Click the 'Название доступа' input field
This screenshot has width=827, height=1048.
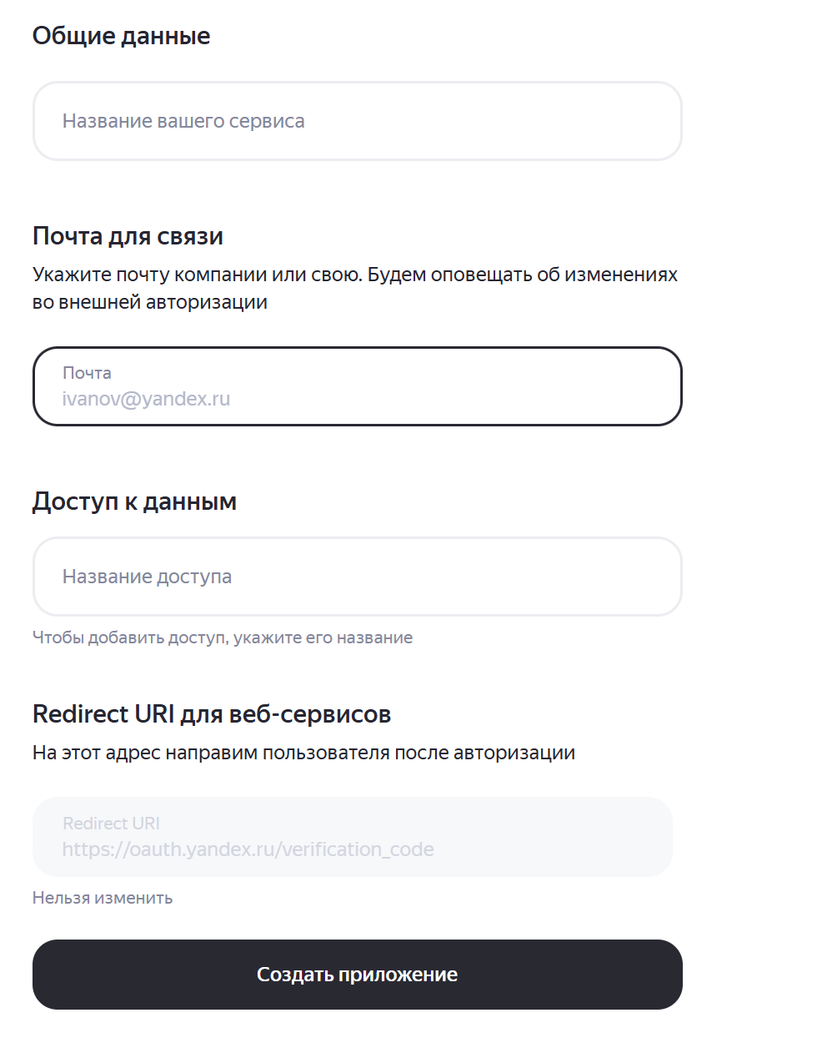tap(357, 577)
